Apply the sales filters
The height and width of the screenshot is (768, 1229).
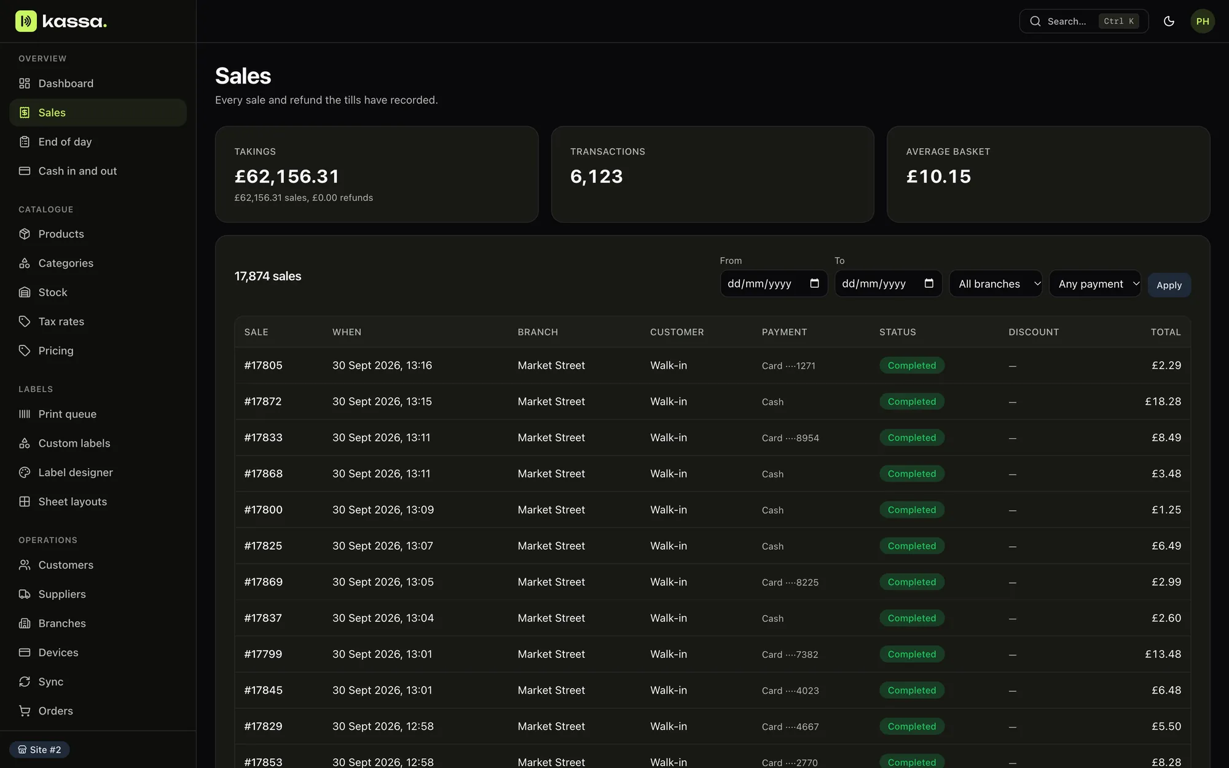coord(1169,285)
